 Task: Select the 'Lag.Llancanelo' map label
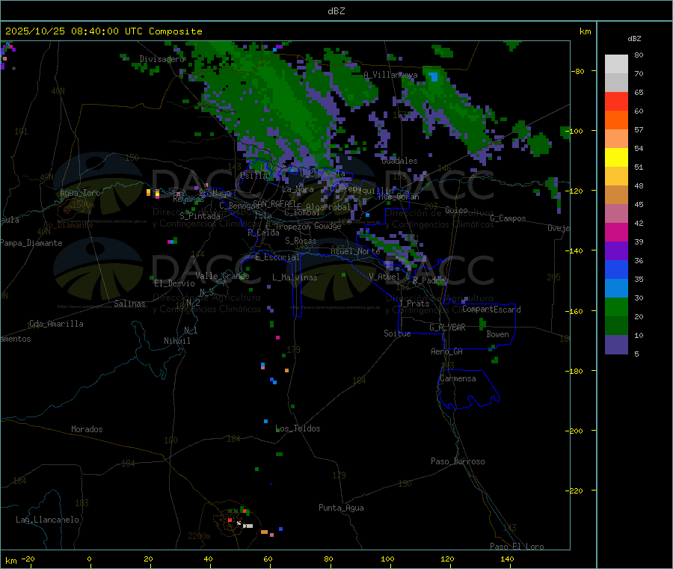point(48,520)
